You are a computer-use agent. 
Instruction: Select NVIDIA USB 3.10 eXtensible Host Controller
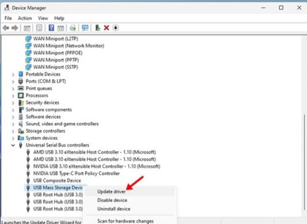[x=97, y=166]
